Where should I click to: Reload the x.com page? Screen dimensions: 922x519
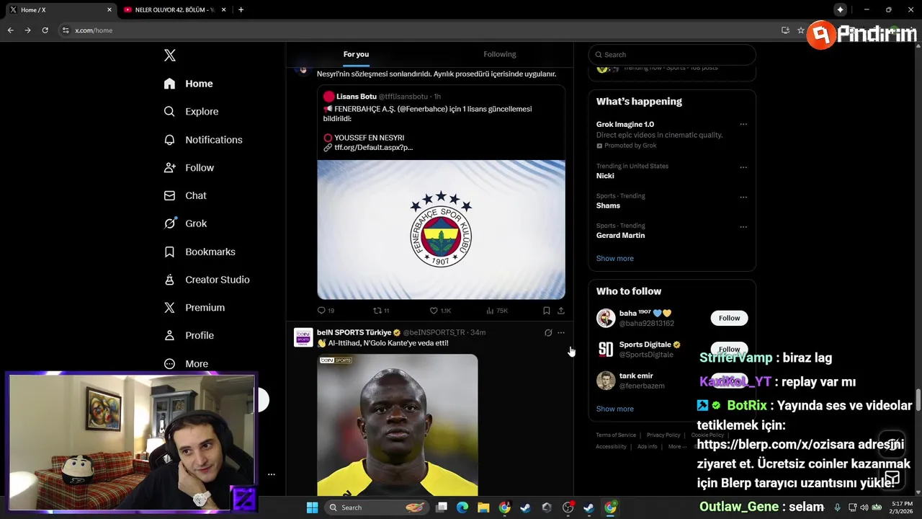tap(45, 30)
